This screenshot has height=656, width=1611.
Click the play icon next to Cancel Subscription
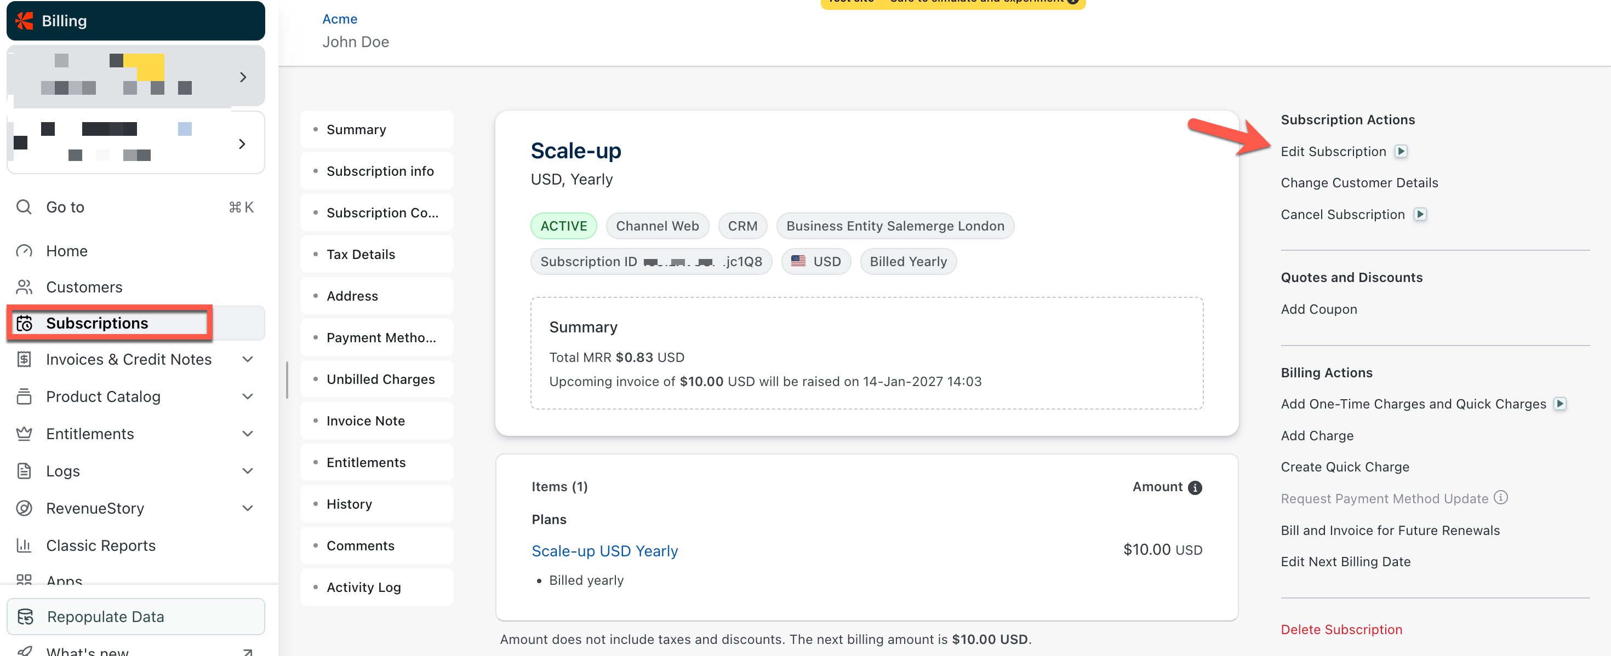point(1420,214)
